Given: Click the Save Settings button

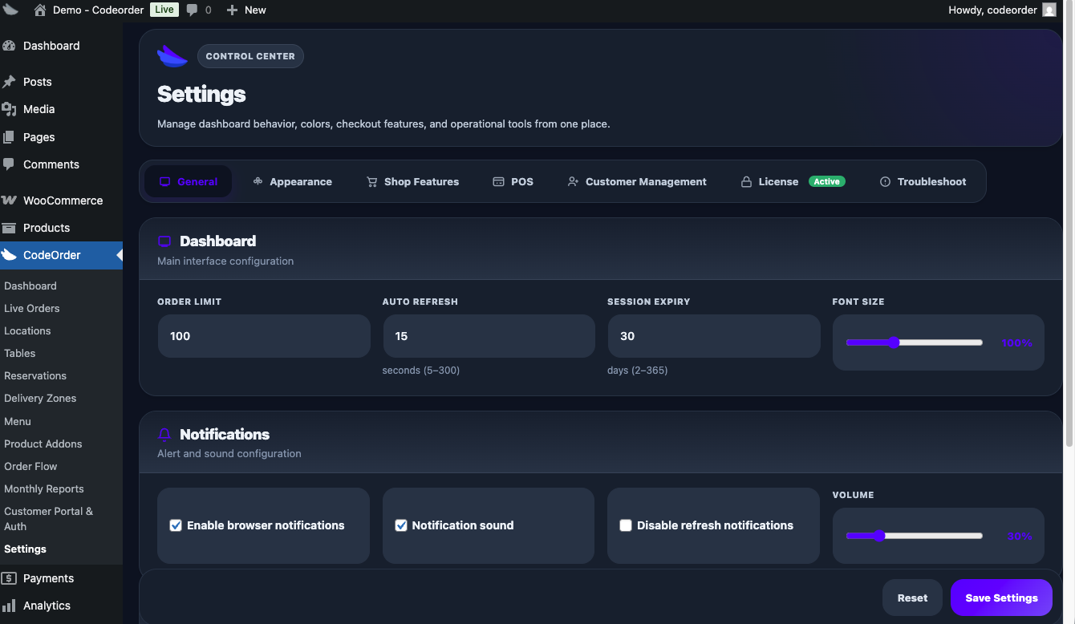Looking at the screenshot, I should point(1001,598).
